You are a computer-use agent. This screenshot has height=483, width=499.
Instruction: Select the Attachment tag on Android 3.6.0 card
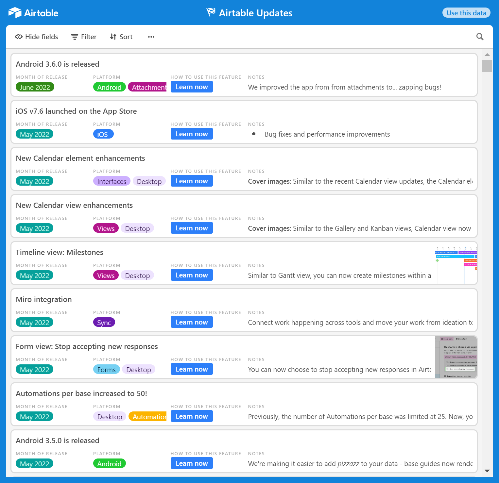(147, 87)
